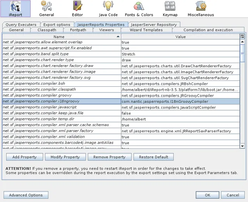
Task: Click the JRBshCompiler value cell
Action: pos(181,84)
